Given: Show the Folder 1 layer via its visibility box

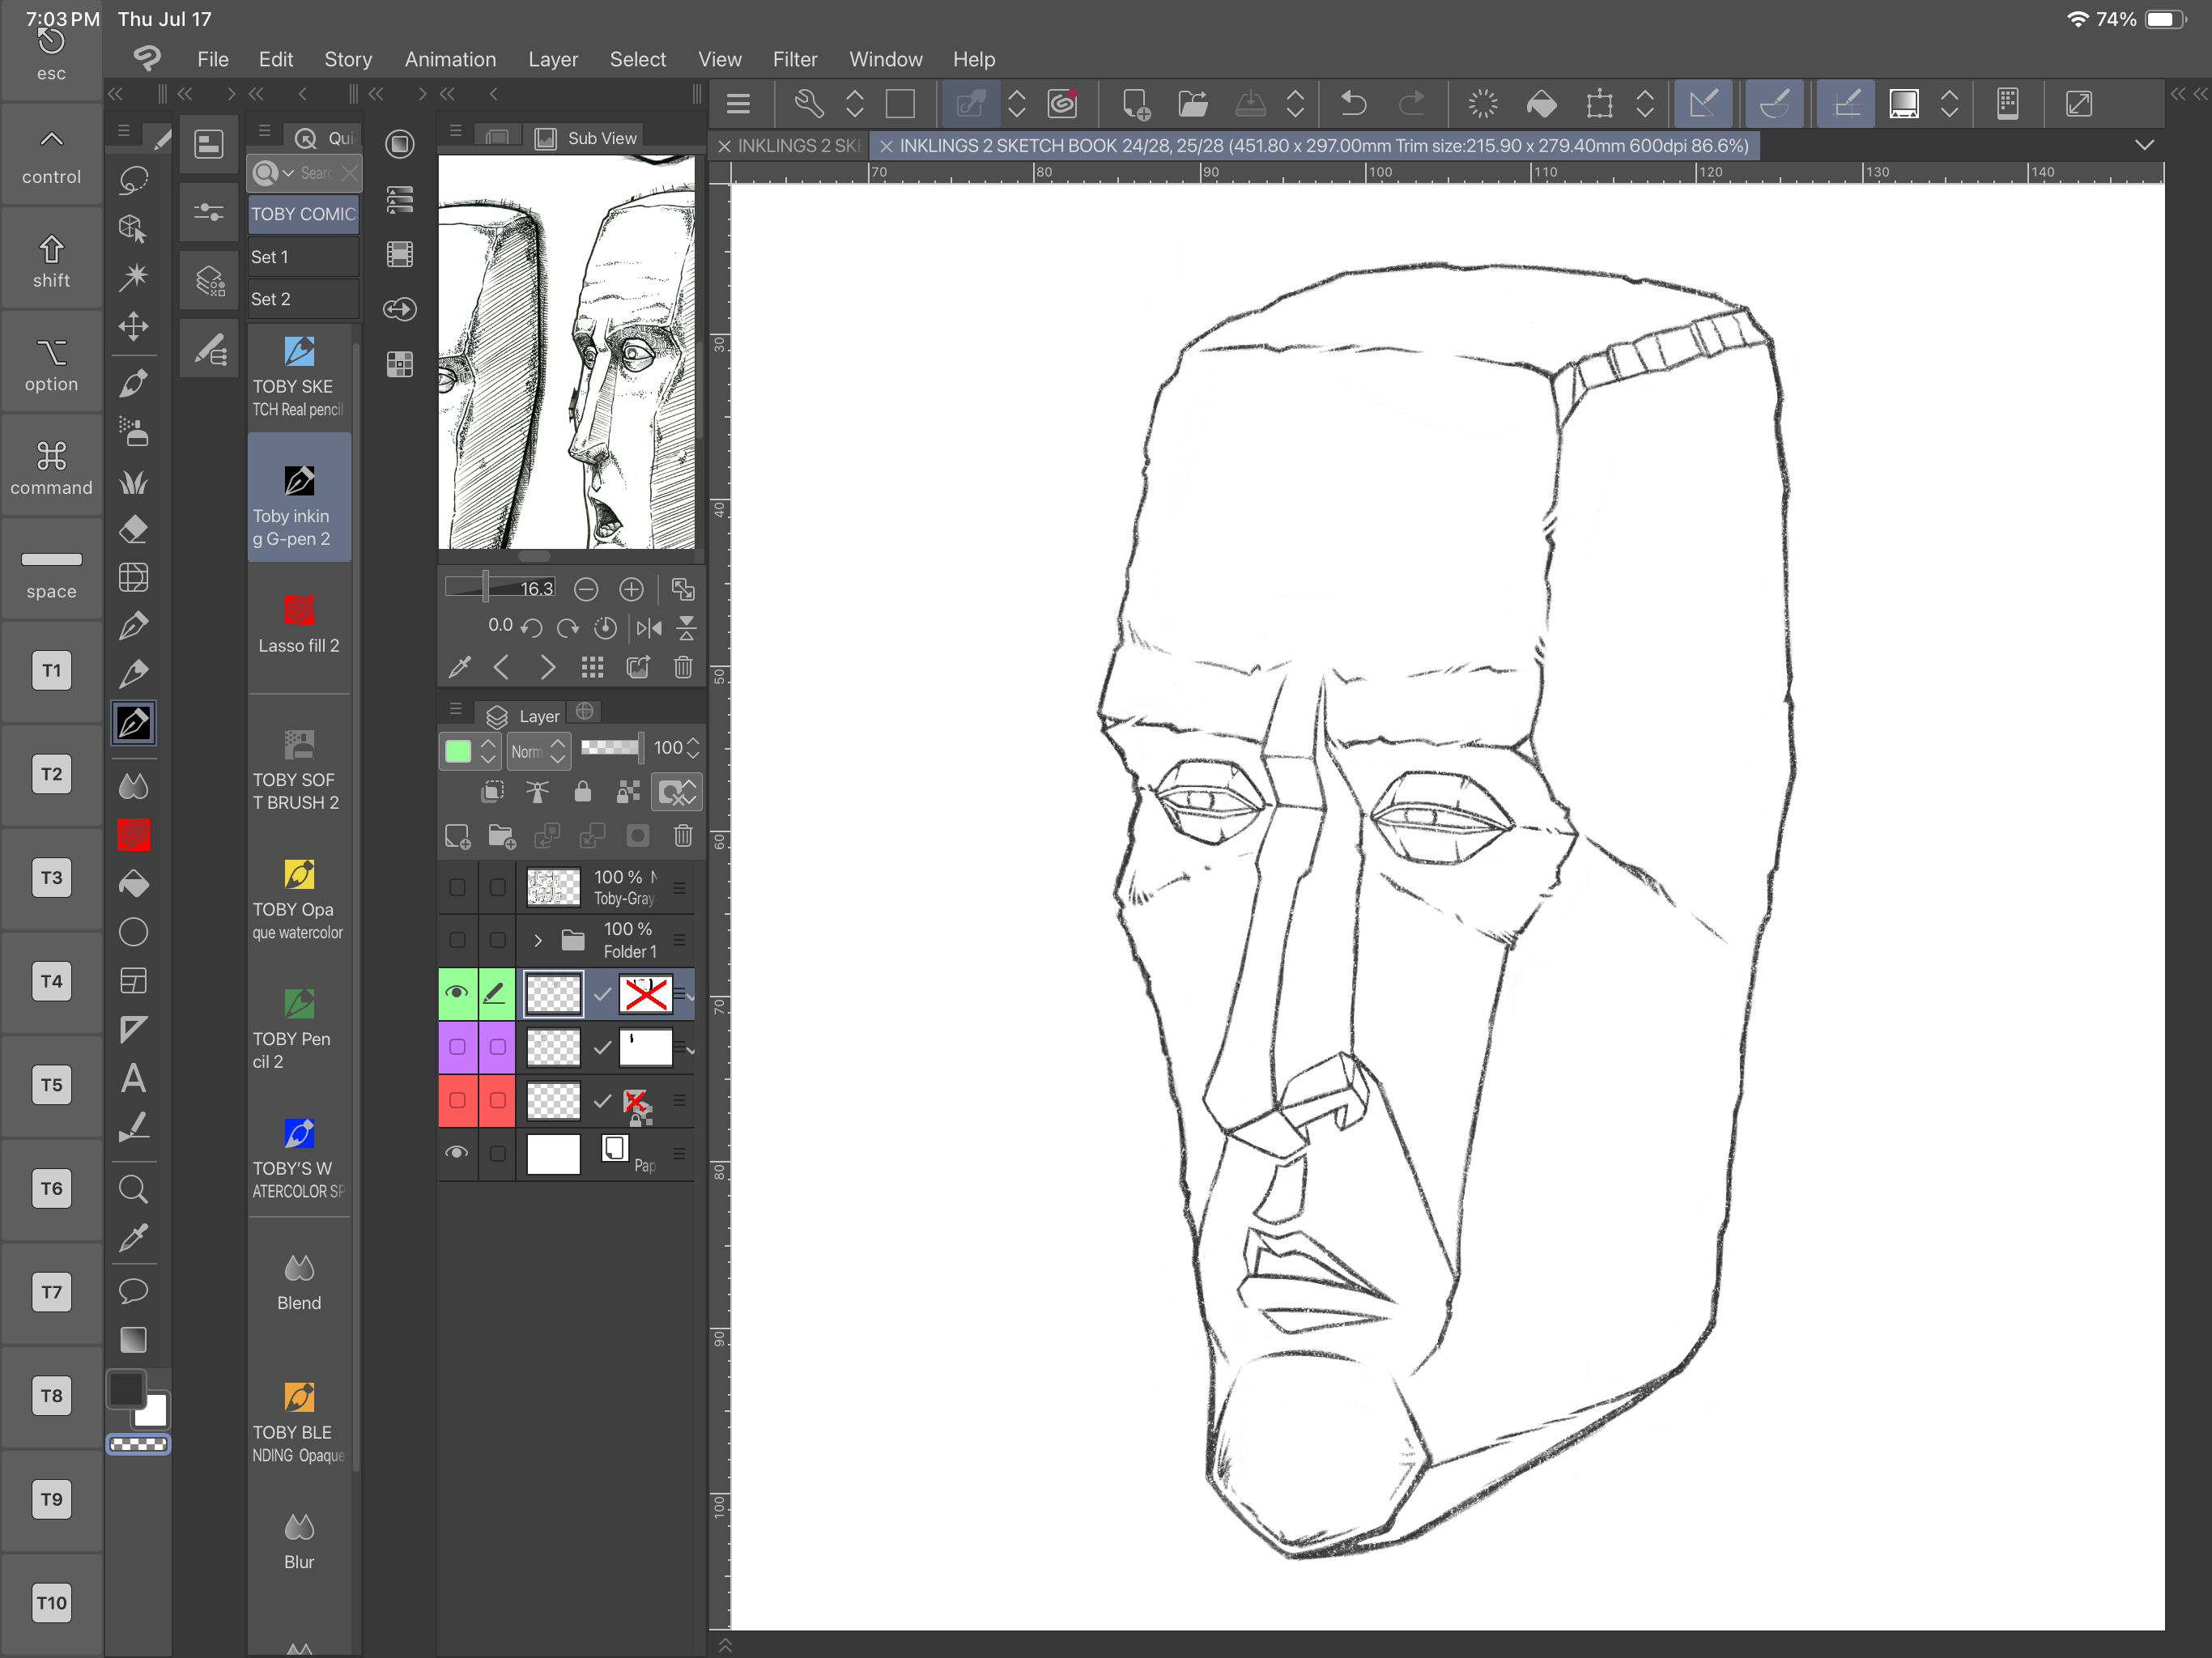Looking at the screenshot, I should (457, 940).
